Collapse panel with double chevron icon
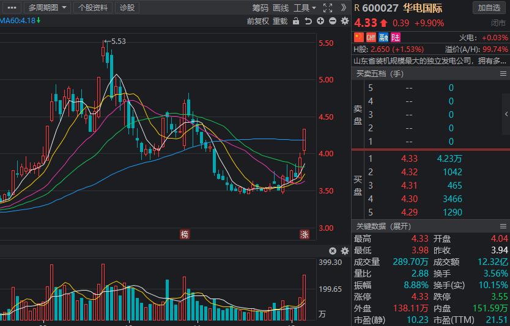510x326 pixels. click(344, 8)
